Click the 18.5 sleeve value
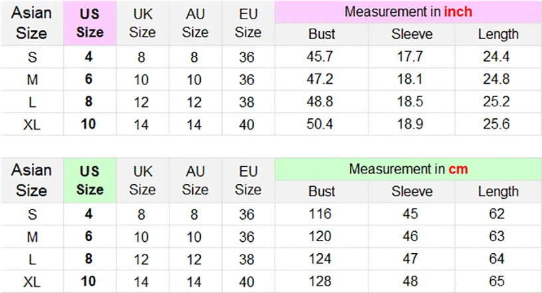This screenshot has width=542, height=293. click(x=410, y=102)
